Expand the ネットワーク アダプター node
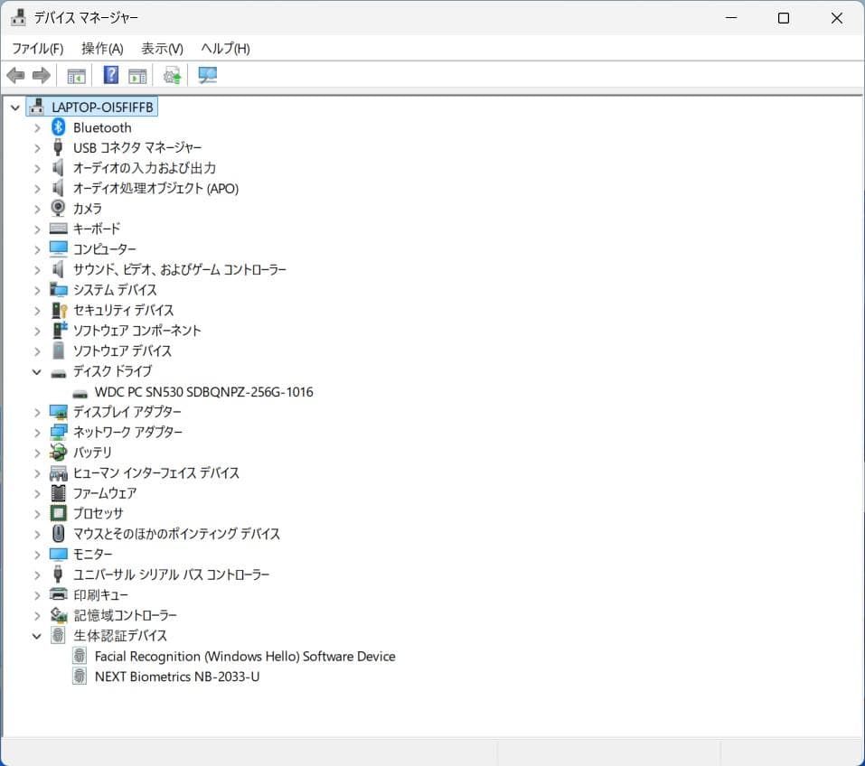Image resolution: width=865 pixels, height=766 pixels. point(37,432)
